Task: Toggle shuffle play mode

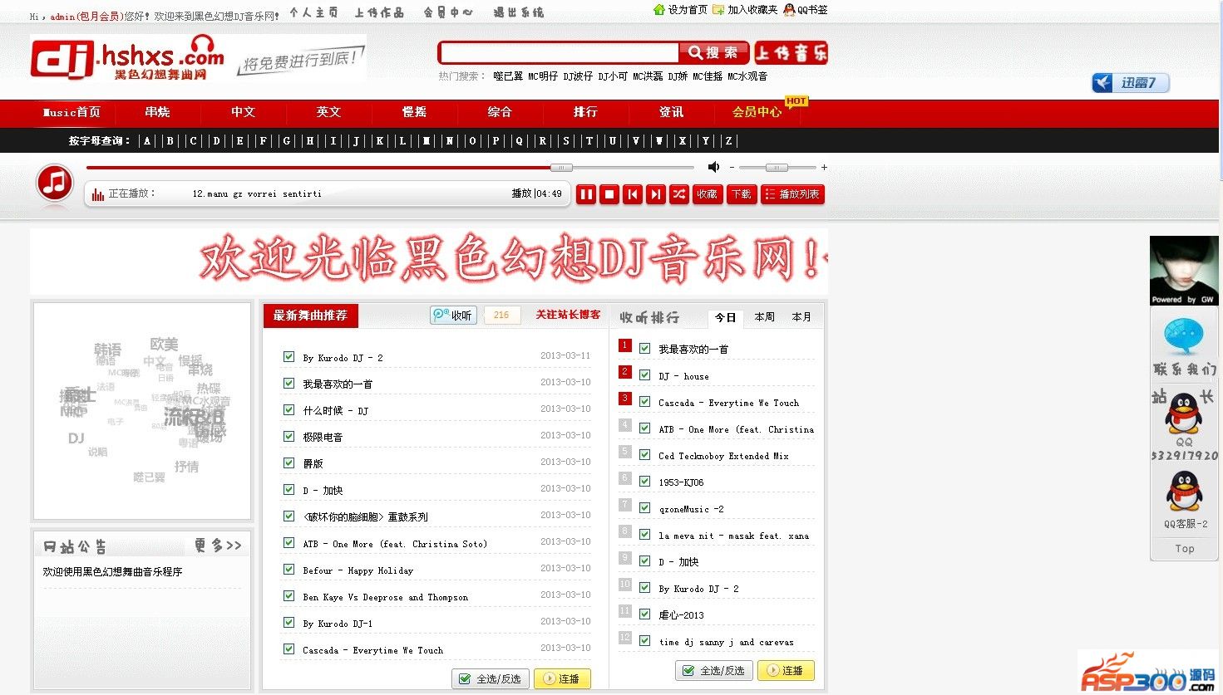Action: [679, 194]
